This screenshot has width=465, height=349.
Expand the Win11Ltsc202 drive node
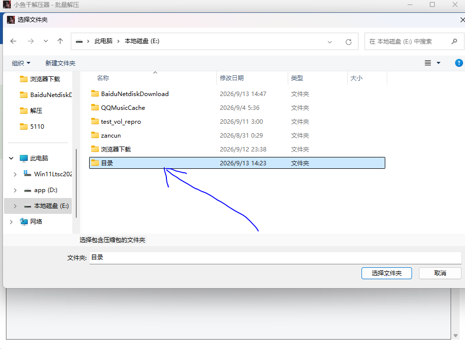(15, 174)
